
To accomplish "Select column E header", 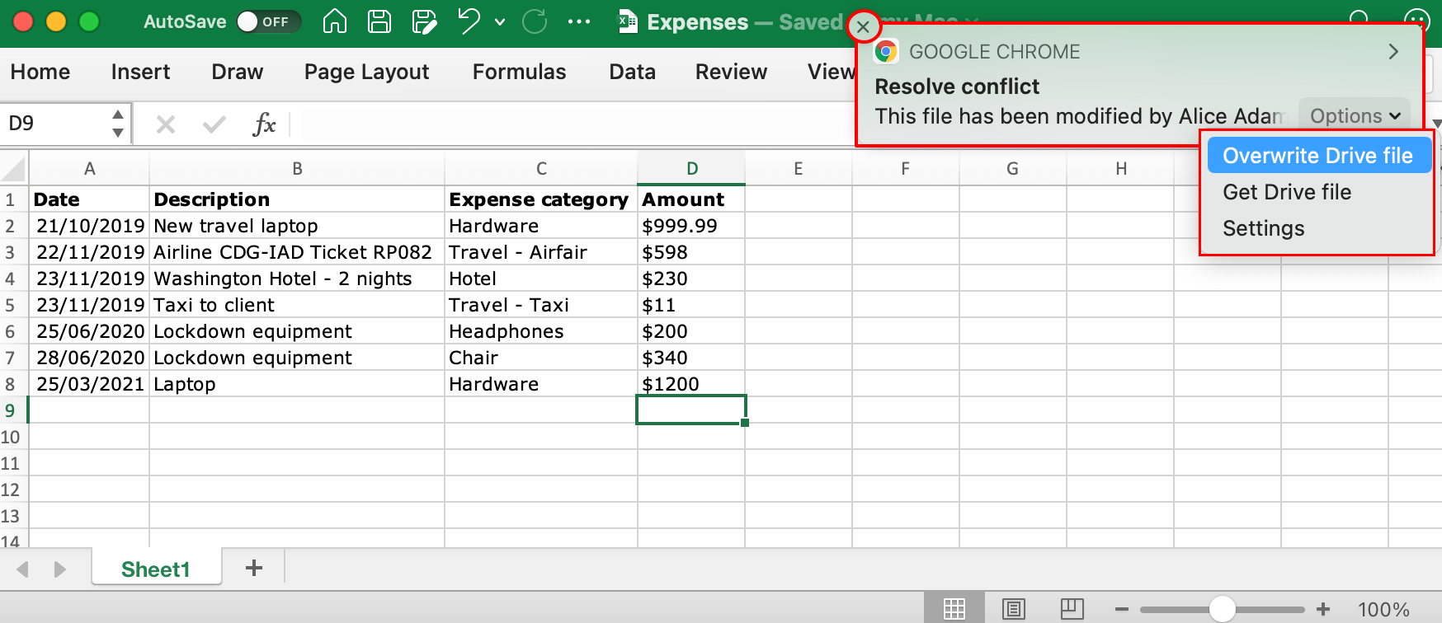I will tap(799, 169).
